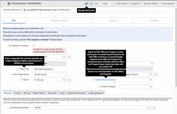Screen dimensions: 177x114
Task: Click the Follow button
Action: (105, 4)
